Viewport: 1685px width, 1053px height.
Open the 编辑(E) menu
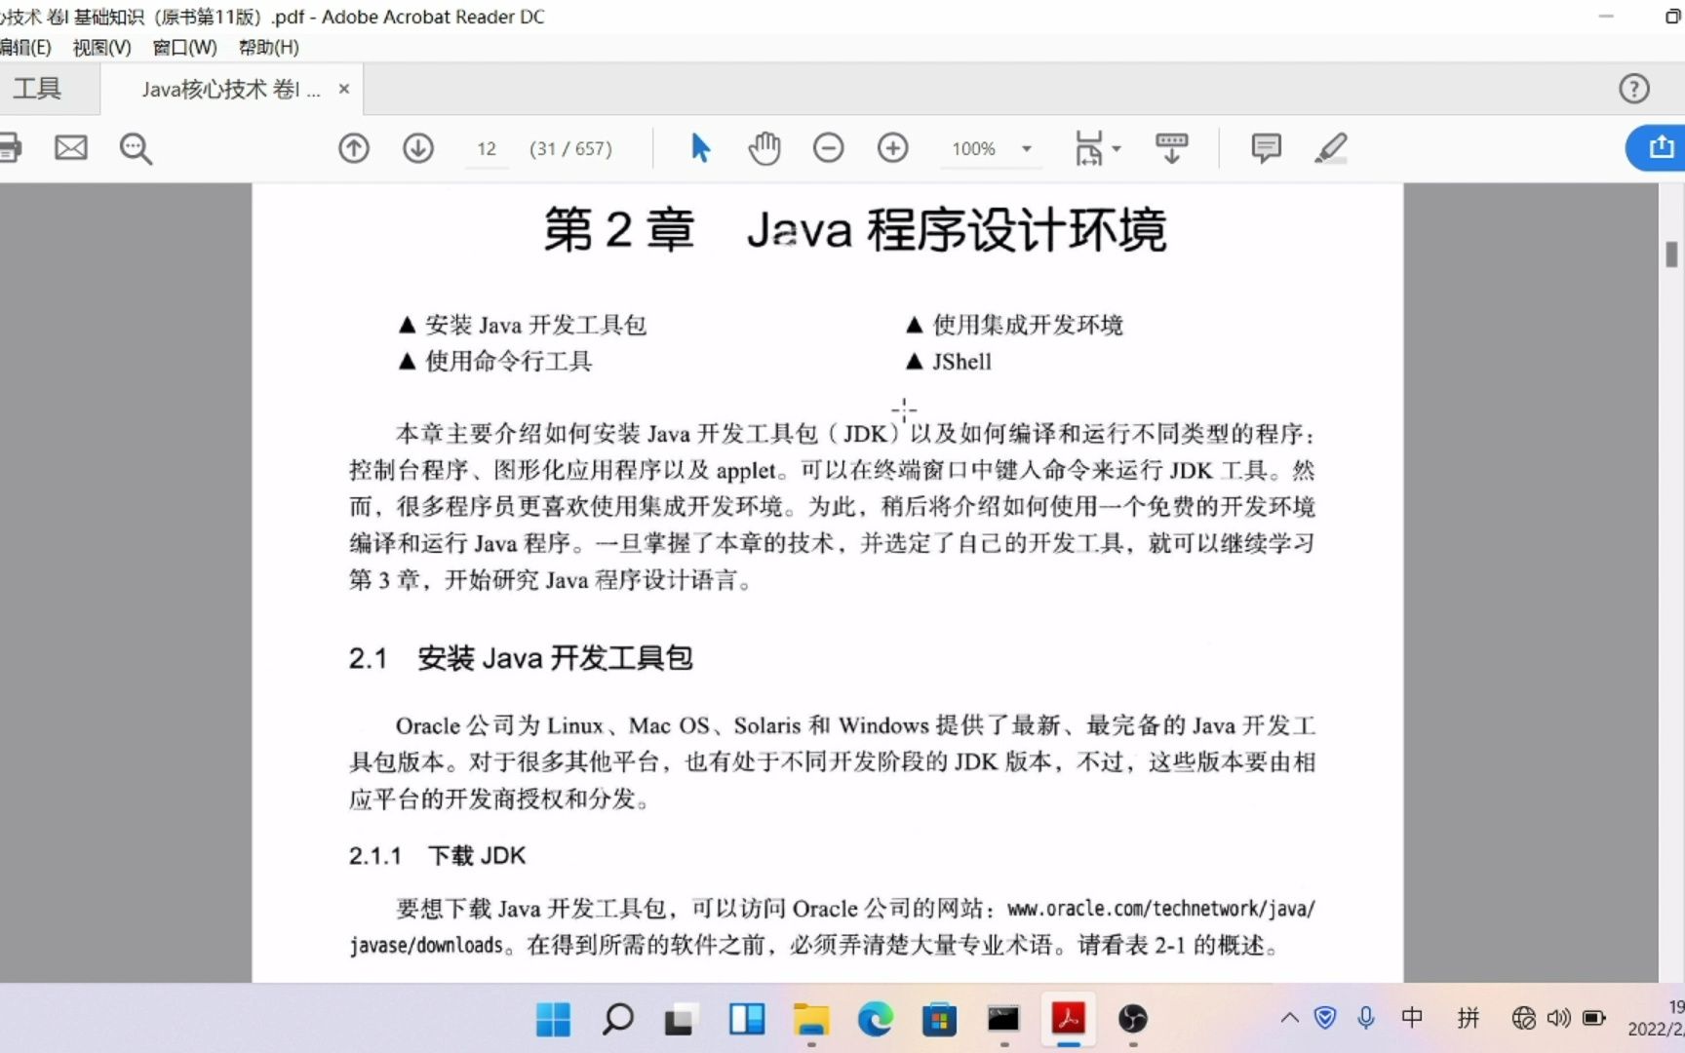[25, 47]
